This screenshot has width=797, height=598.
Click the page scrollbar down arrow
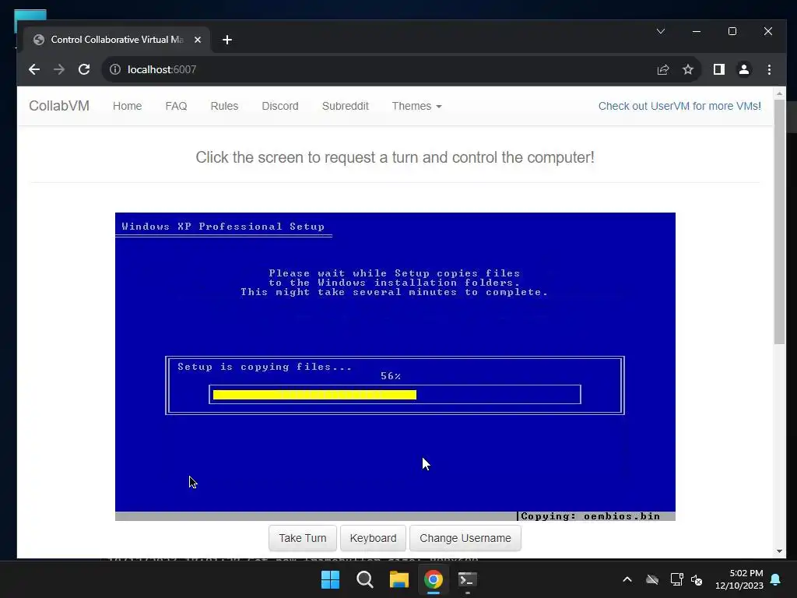(x=780, y=551)
